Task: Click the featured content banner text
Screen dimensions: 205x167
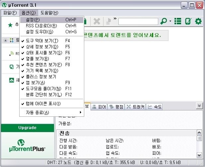Action: click(122, 35)
